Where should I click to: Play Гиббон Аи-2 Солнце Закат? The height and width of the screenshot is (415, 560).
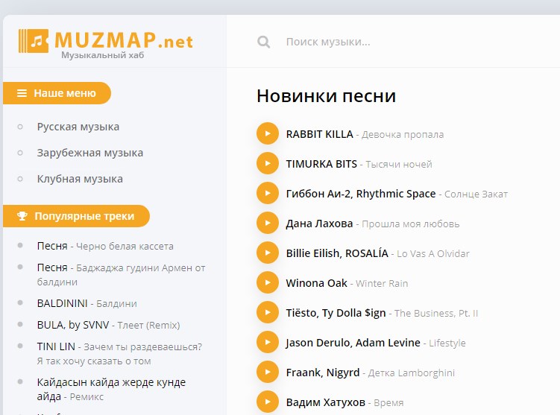click(268, 193)
